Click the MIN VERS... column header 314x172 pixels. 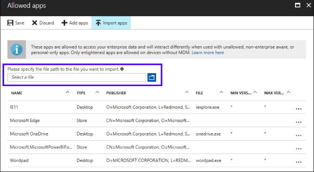pos(241,93)
